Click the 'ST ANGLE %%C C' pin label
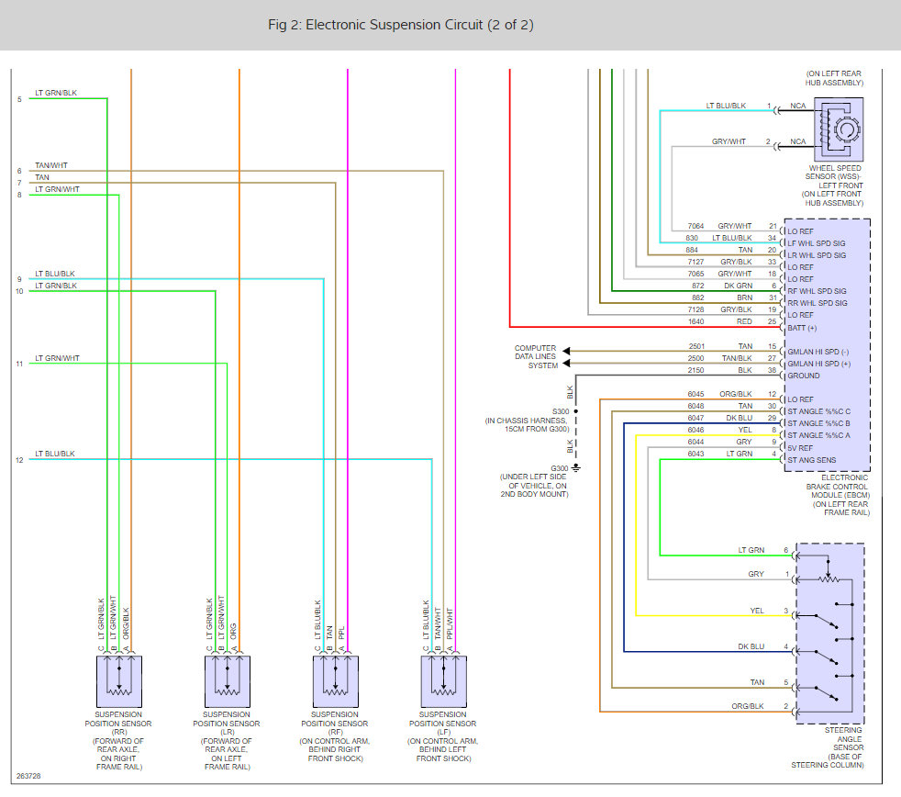 coord(818,411)
